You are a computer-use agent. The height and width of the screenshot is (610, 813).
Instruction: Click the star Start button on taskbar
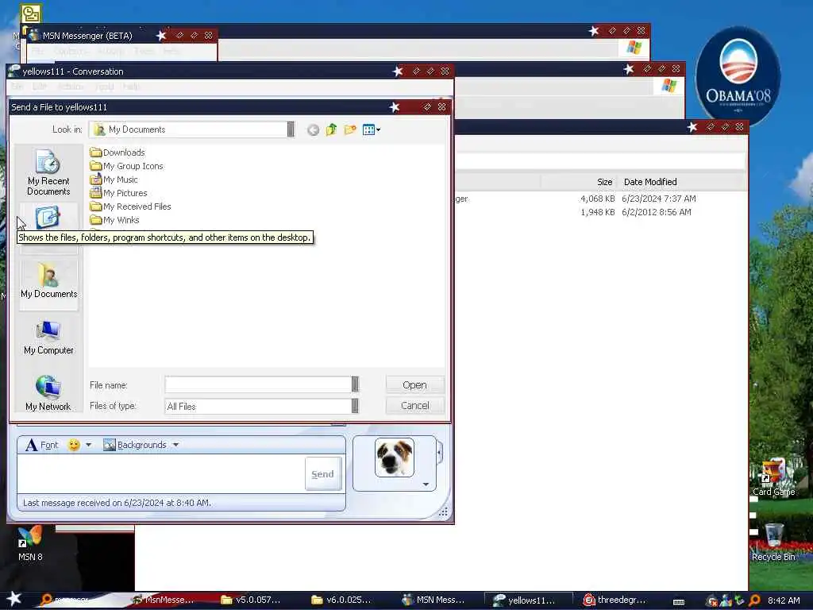14,599
